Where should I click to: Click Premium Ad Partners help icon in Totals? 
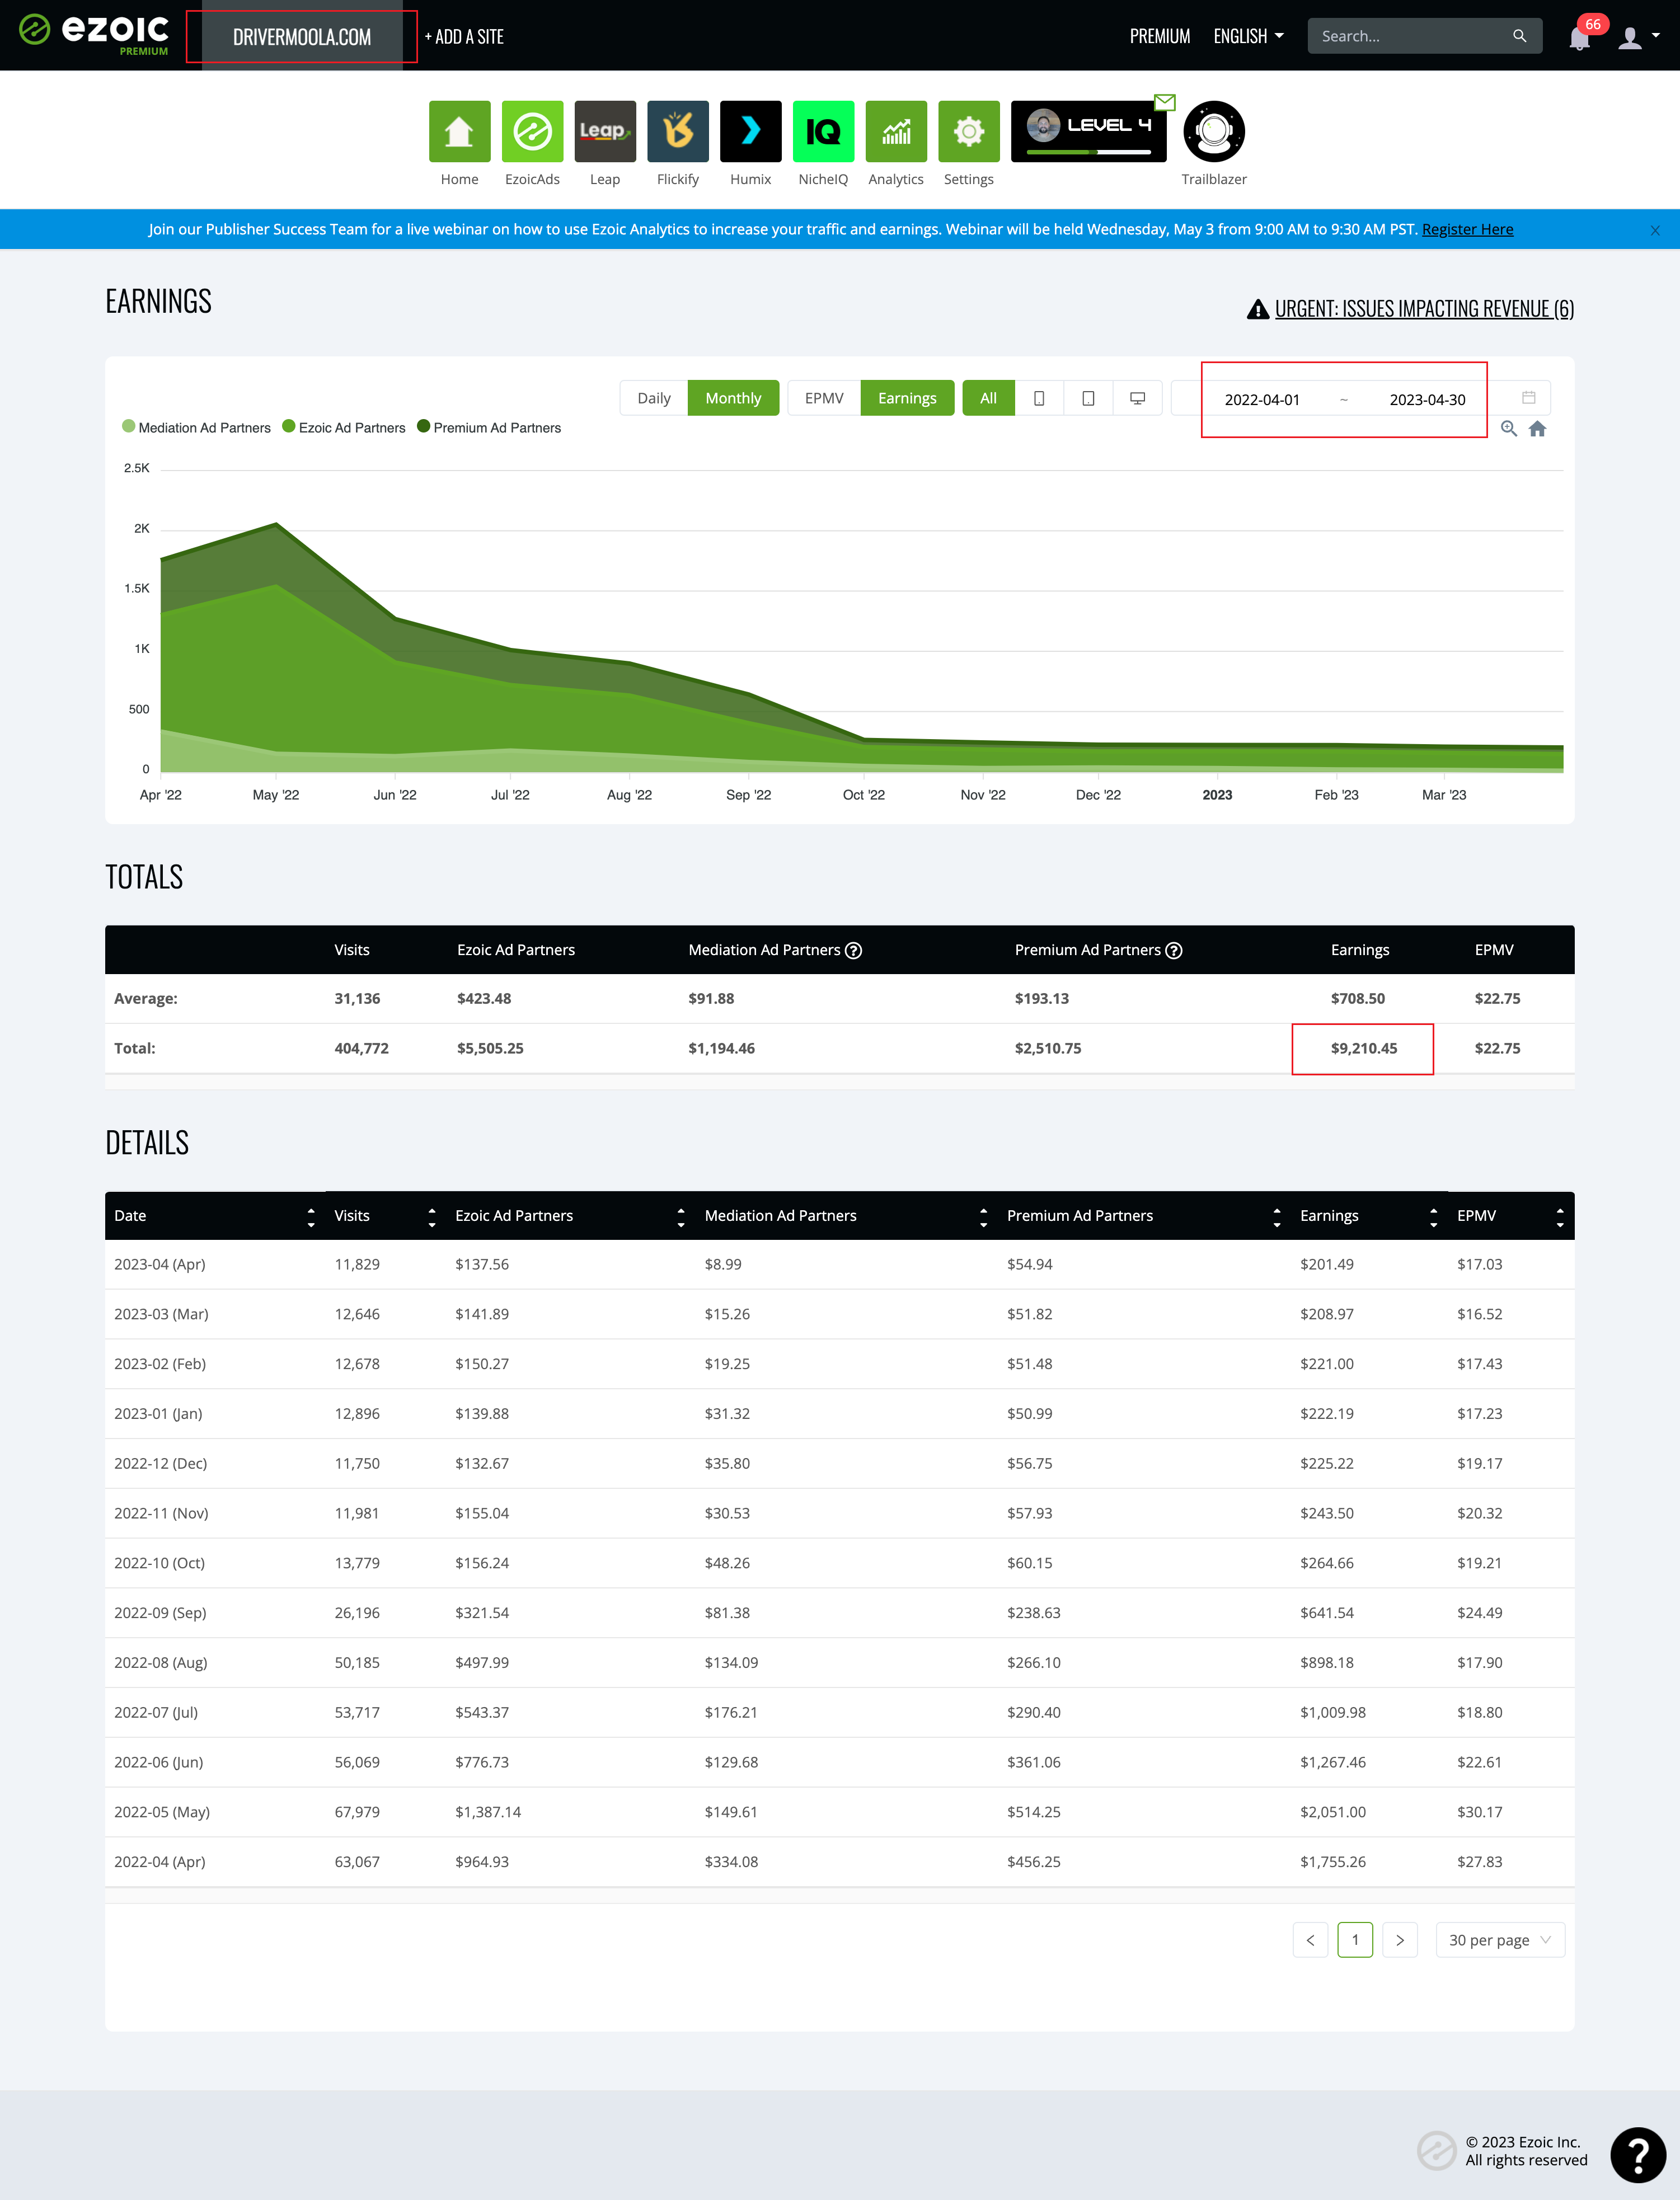pyautogui.click(x=1174, y=951)
